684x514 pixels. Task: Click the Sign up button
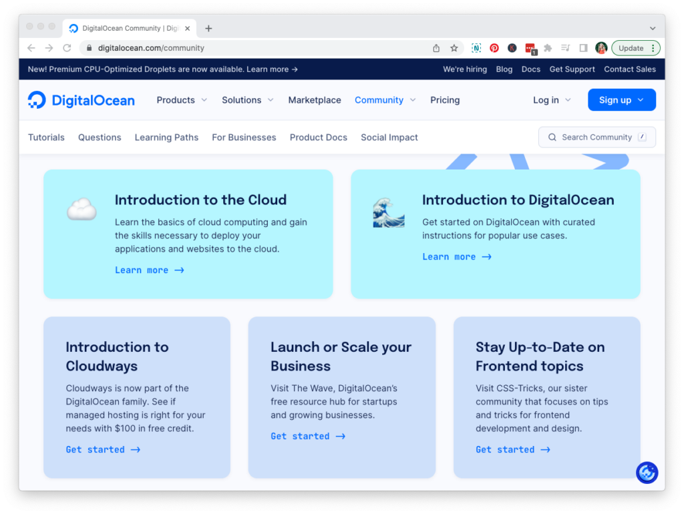(x=621, y=99)
